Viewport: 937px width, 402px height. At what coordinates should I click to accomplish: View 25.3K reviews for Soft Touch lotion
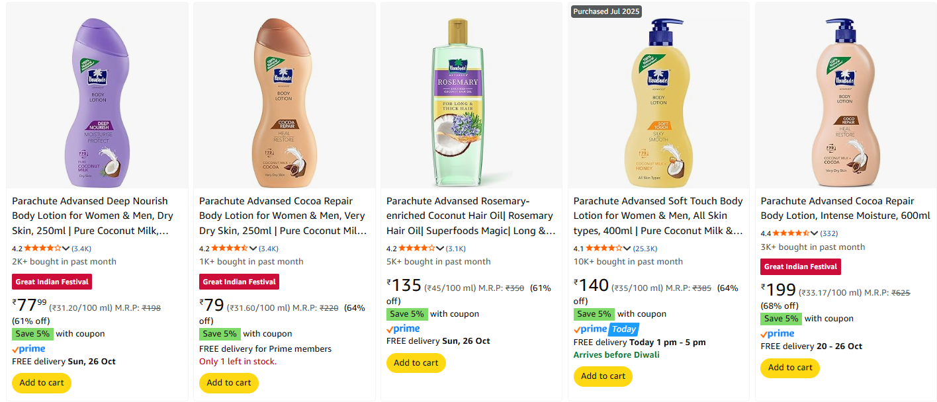tap(645, 249)
